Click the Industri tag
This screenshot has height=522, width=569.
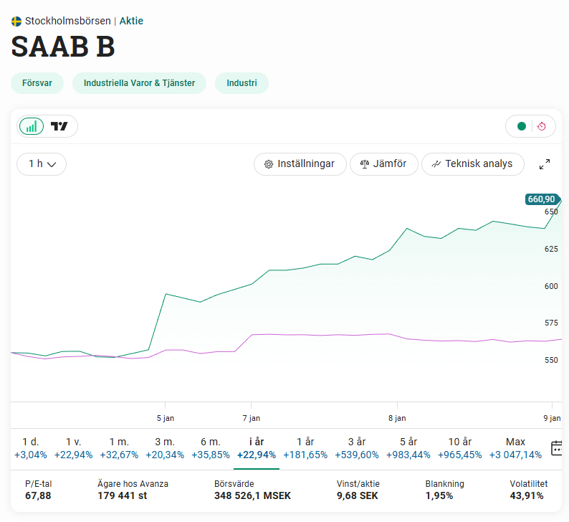(242, 83)
